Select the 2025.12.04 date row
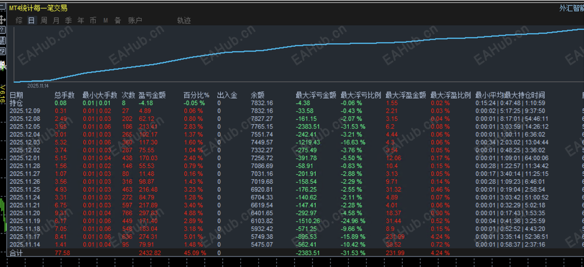Viewport: 584px width, 267px height. [x=25, y=135]
